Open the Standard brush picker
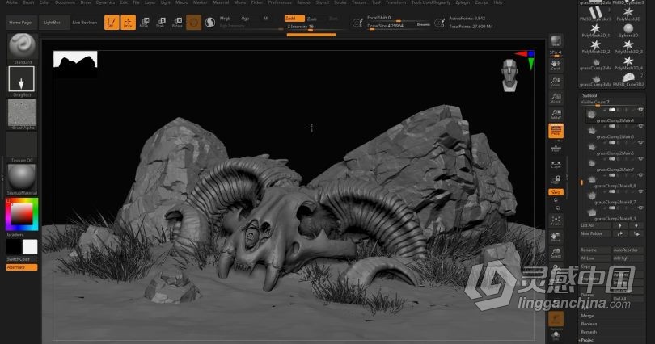 click(22, 47)
